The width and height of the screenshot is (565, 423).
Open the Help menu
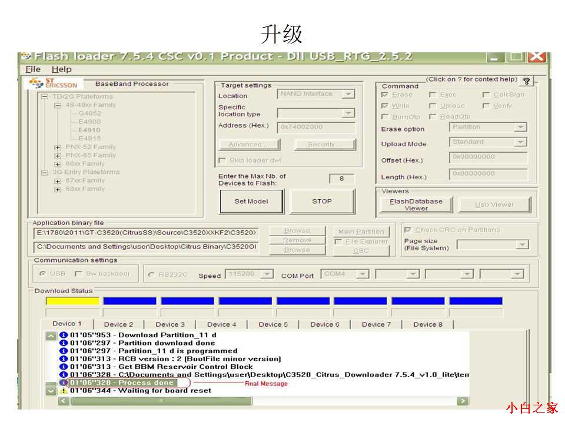coord(62,69)
